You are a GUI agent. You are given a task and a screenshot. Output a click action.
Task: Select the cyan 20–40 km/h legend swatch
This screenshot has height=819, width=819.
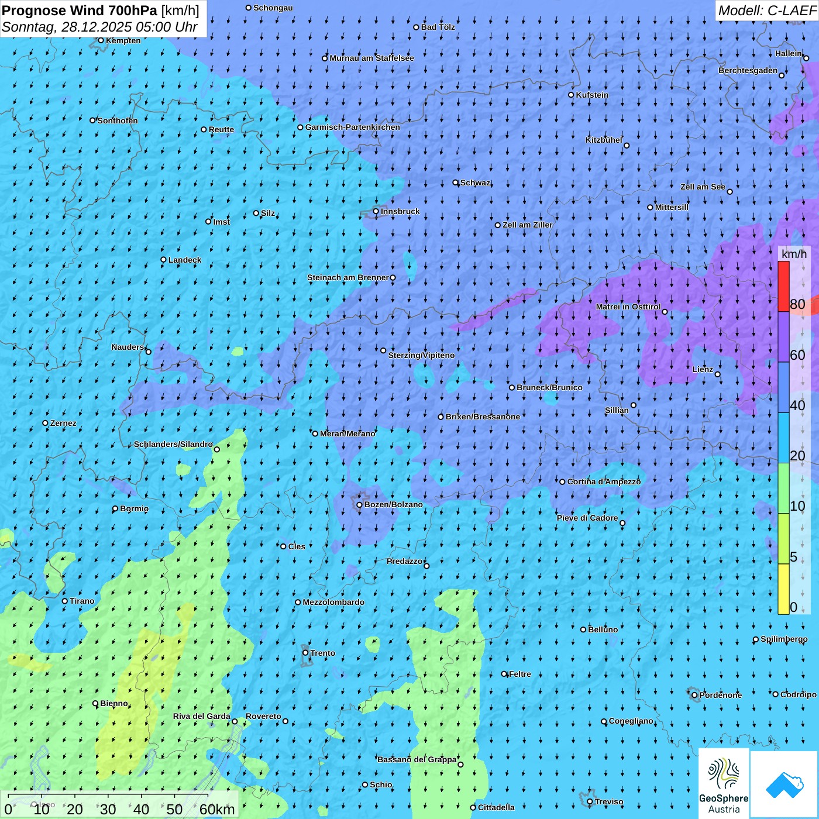click(x=783, y=438)
